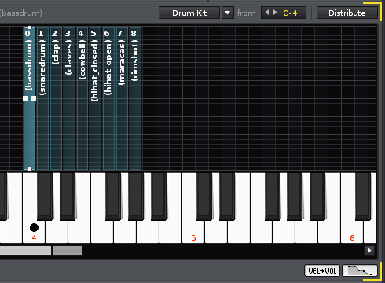Open the envelope curve editor icon
This screenshot has width=385, height=283.
(x=360, y=270)
